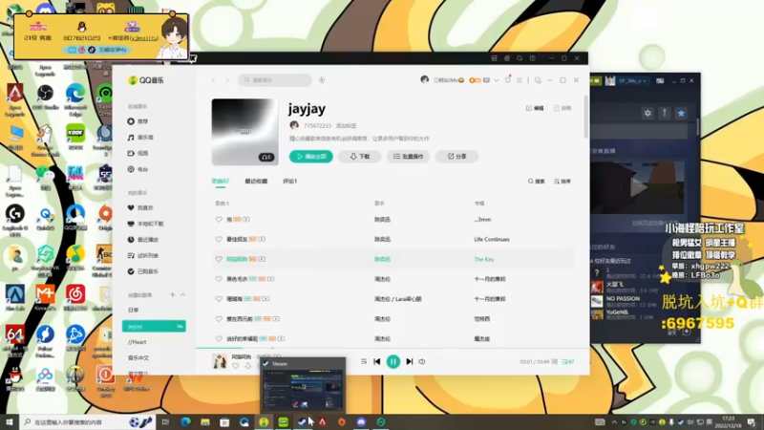The image size is (764, 430).
Task: Switch to mini player mode icon
Action: point(538,80)
